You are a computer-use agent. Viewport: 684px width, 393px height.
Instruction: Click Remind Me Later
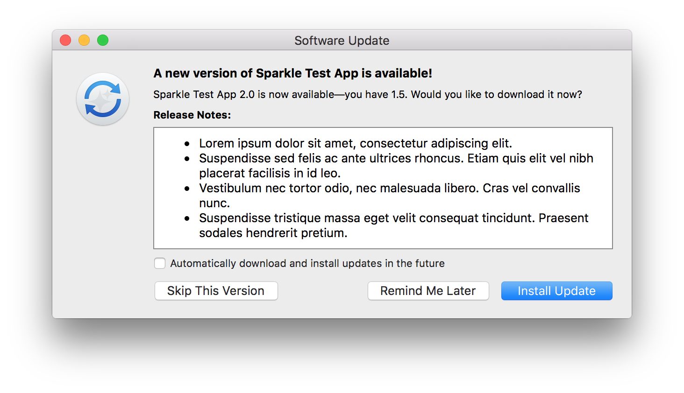427,291
